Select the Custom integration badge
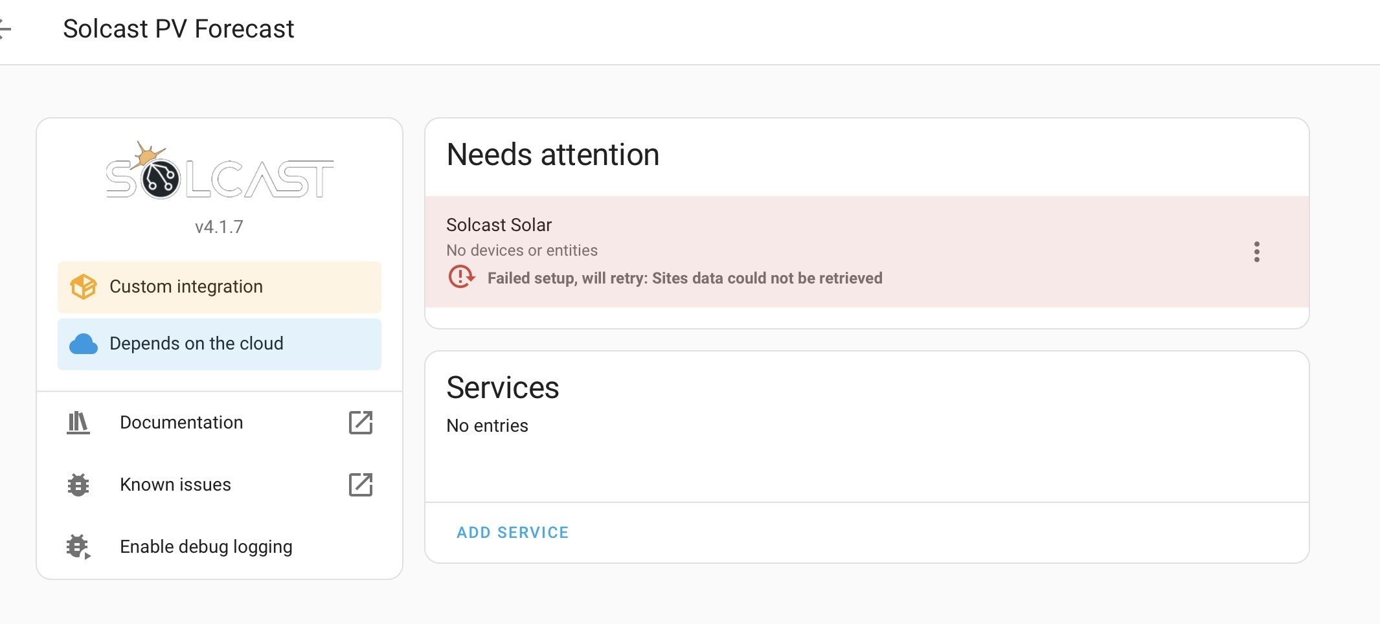Screen dimensions: 1380x624 tap(220, 287)
